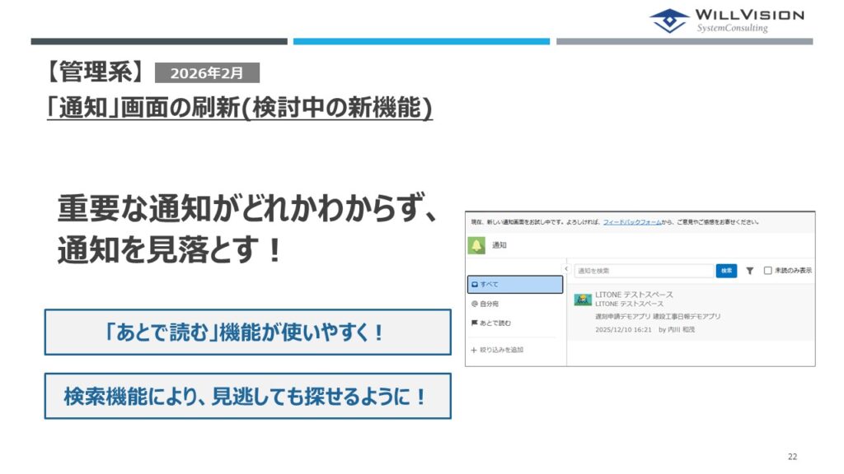Click the 2026年2月 date badge
This screenshot has height=474, width=844.
point(207,73)
